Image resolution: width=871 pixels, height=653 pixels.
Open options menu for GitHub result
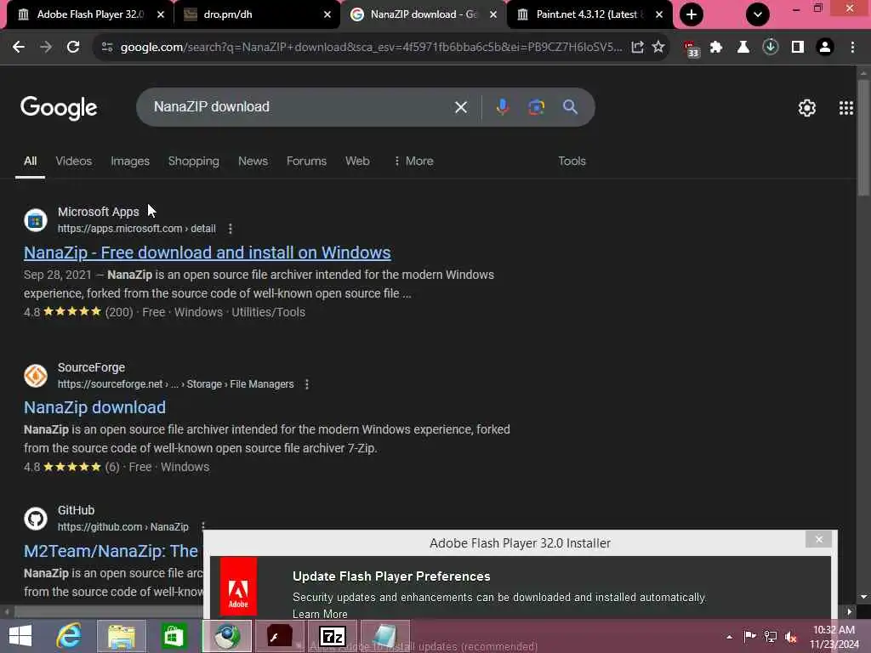(202, 525)
